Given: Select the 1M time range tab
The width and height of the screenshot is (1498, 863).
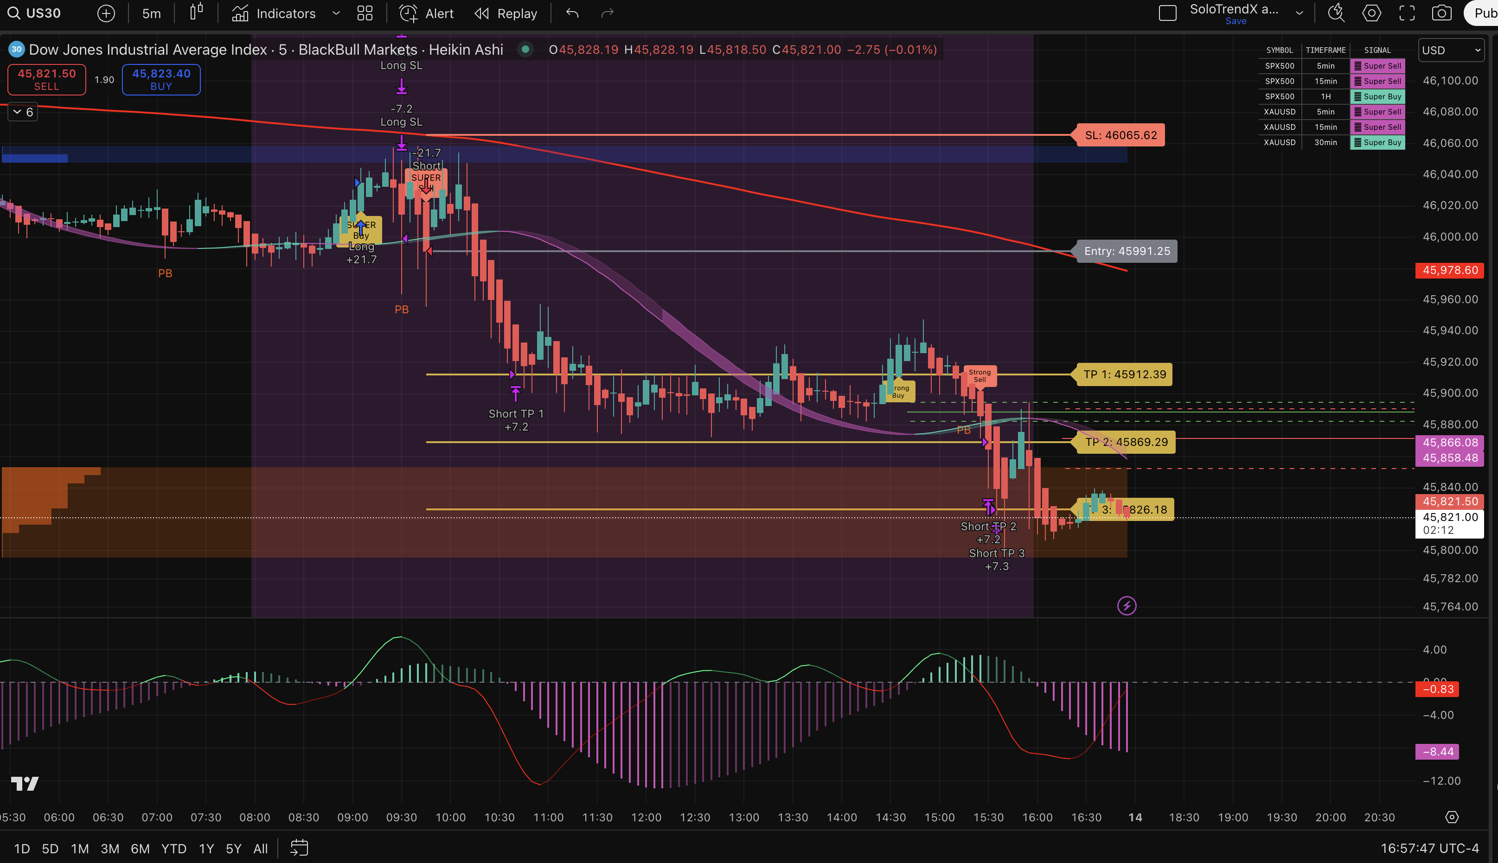Looking at the screenshot, I should pos(79,848).
